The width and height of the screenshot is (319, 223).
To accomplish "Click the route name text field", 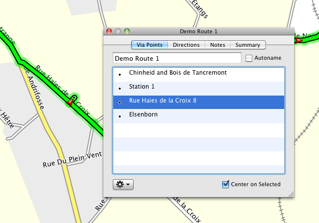I will [x=177, y=58].
